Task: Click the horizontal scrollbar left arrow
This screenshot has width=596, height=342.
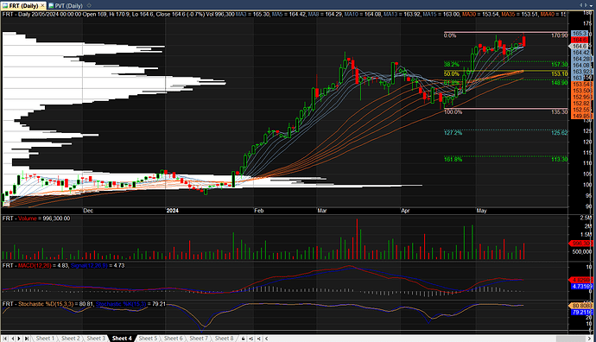Action: click(x=266, y=339)
